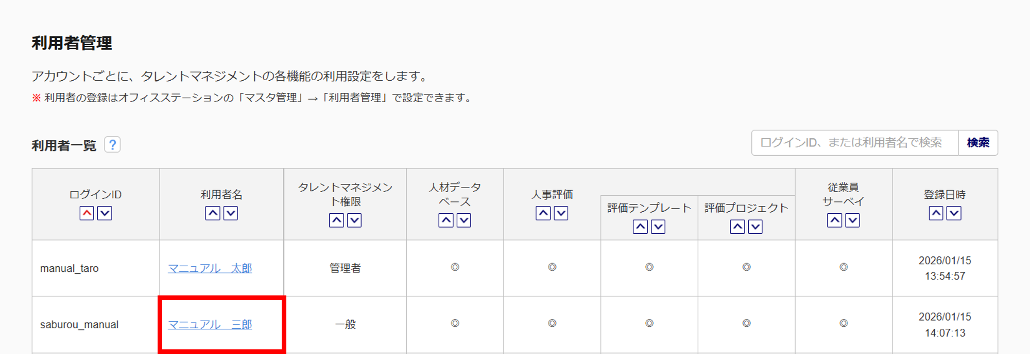This screenshot has width=1030, height=354.
Task: Sort talent management permission ascending
Action: [x=336, y=220]
